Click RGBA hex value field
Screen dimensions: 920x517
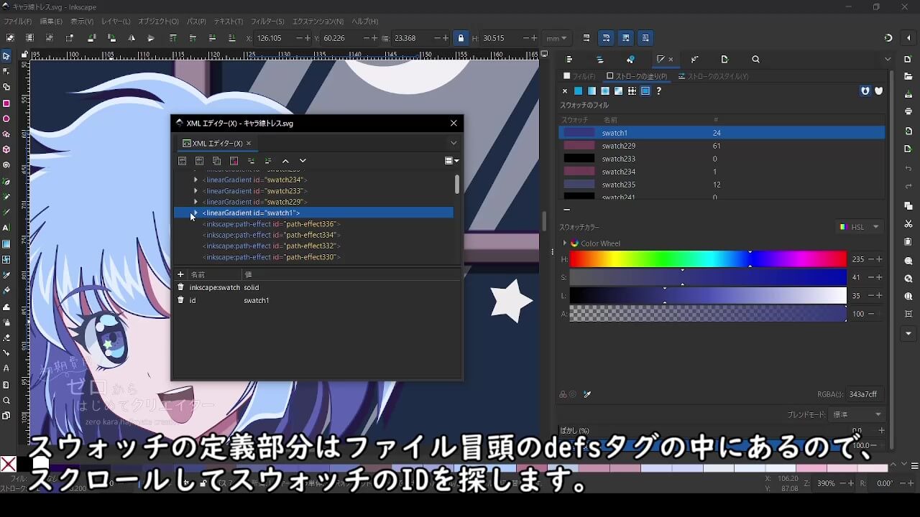click(865, 394)
